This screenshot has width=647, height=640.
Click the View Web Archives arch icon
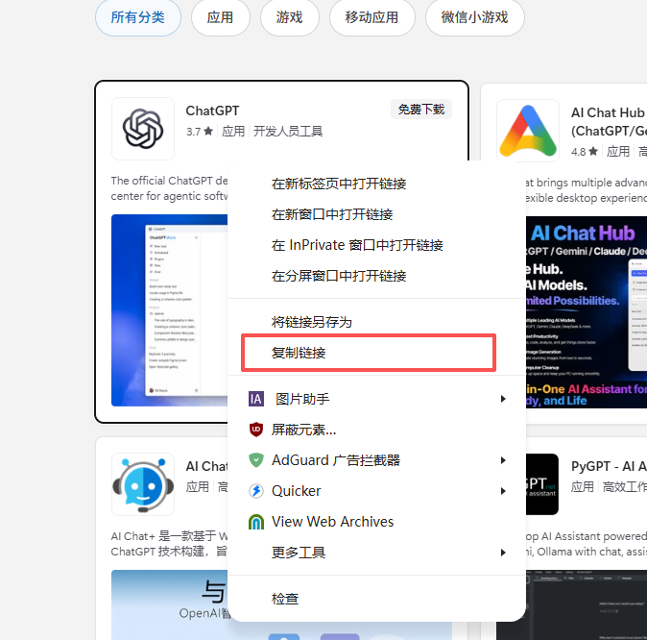tap(256, 522)
